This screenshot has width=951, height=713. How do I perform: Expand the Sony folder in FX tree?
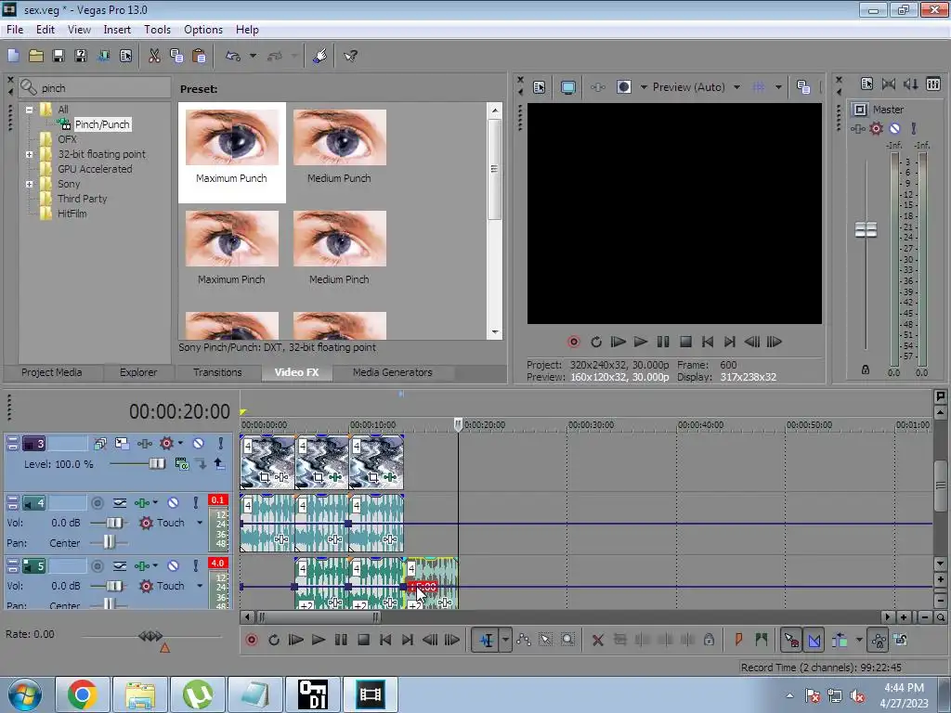pyautogui.click(x=29, y=185)
